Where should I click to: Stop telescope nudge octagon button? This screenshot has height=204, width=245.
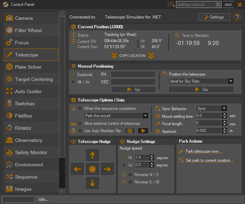(92, 169)
